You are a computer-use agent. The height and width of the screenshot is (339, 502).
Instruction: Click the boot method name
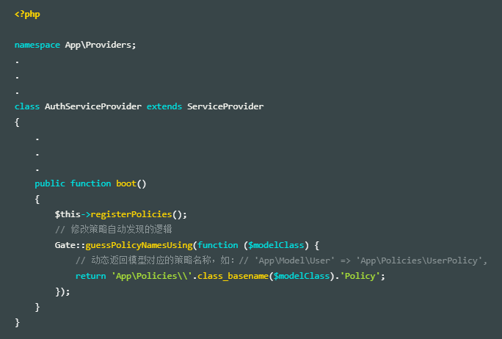(123, 183)
